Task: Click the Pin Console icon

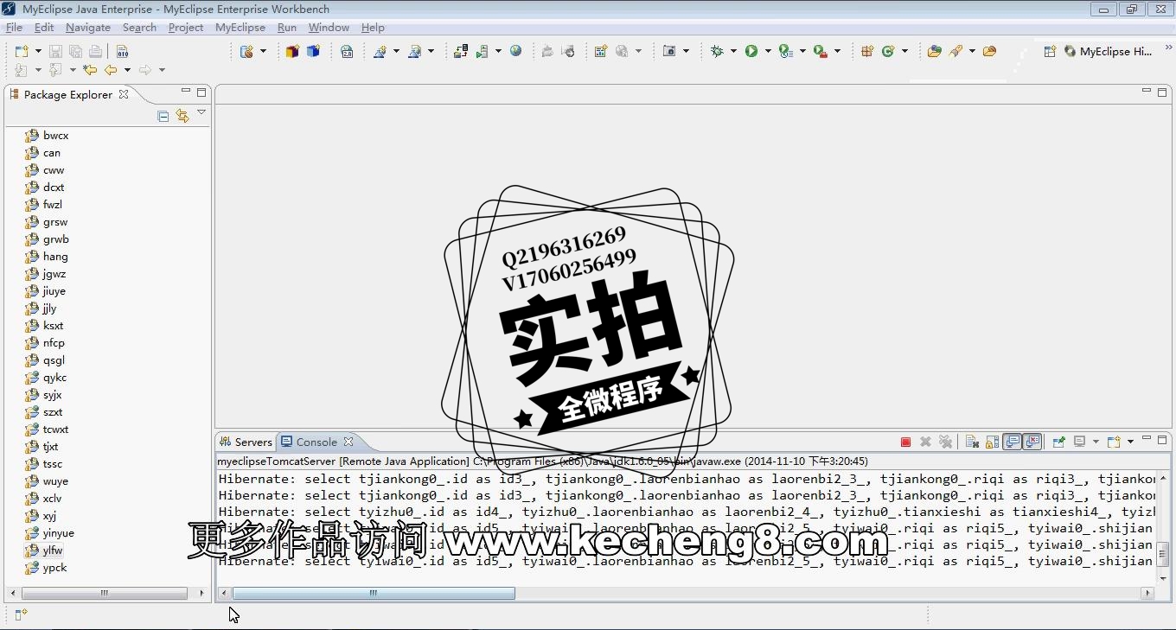Action: pyautogui.click(x=1058, y=442)
